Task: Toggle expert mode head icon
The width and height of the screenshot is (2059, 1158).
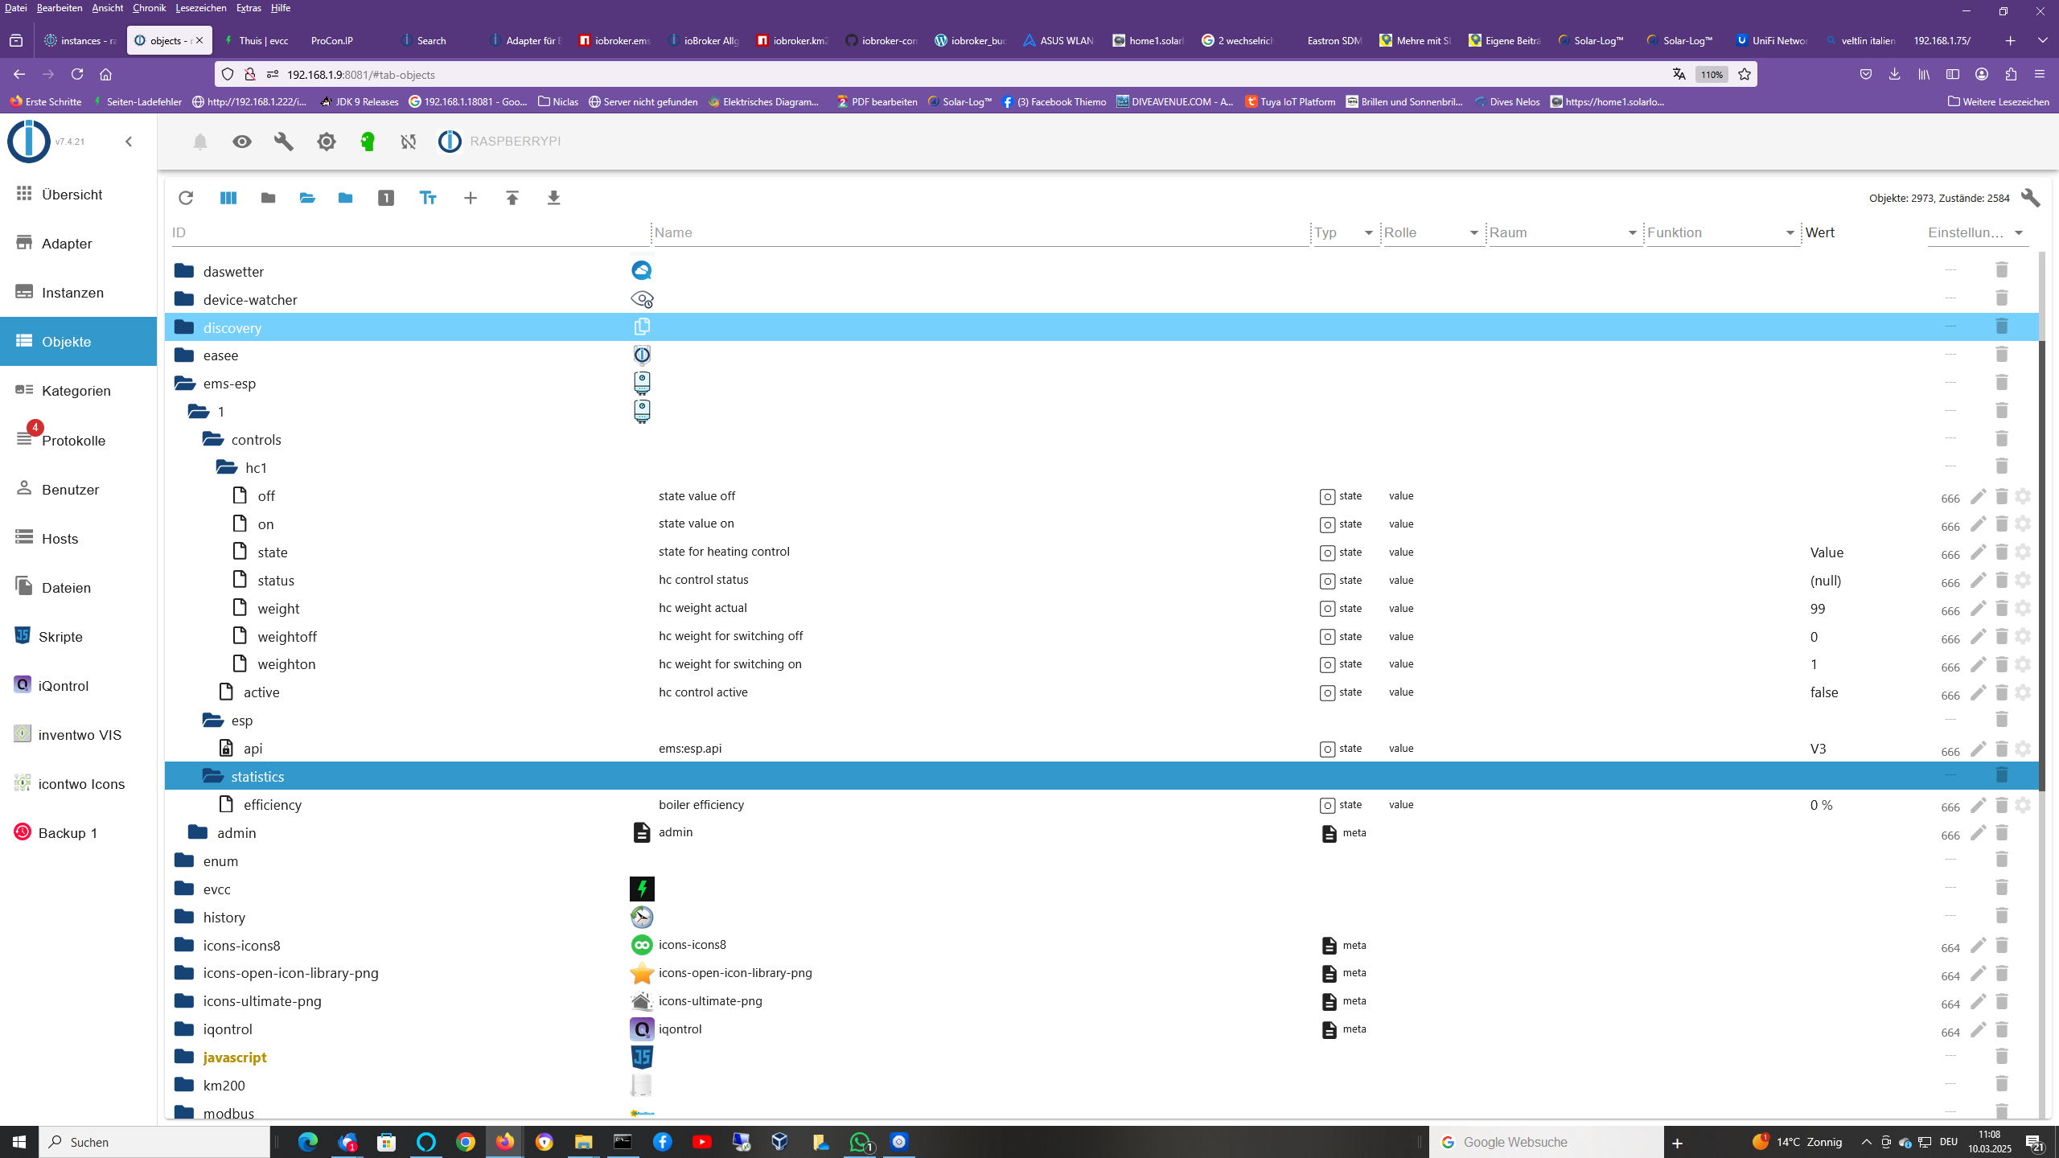Action: click(368, 142)
